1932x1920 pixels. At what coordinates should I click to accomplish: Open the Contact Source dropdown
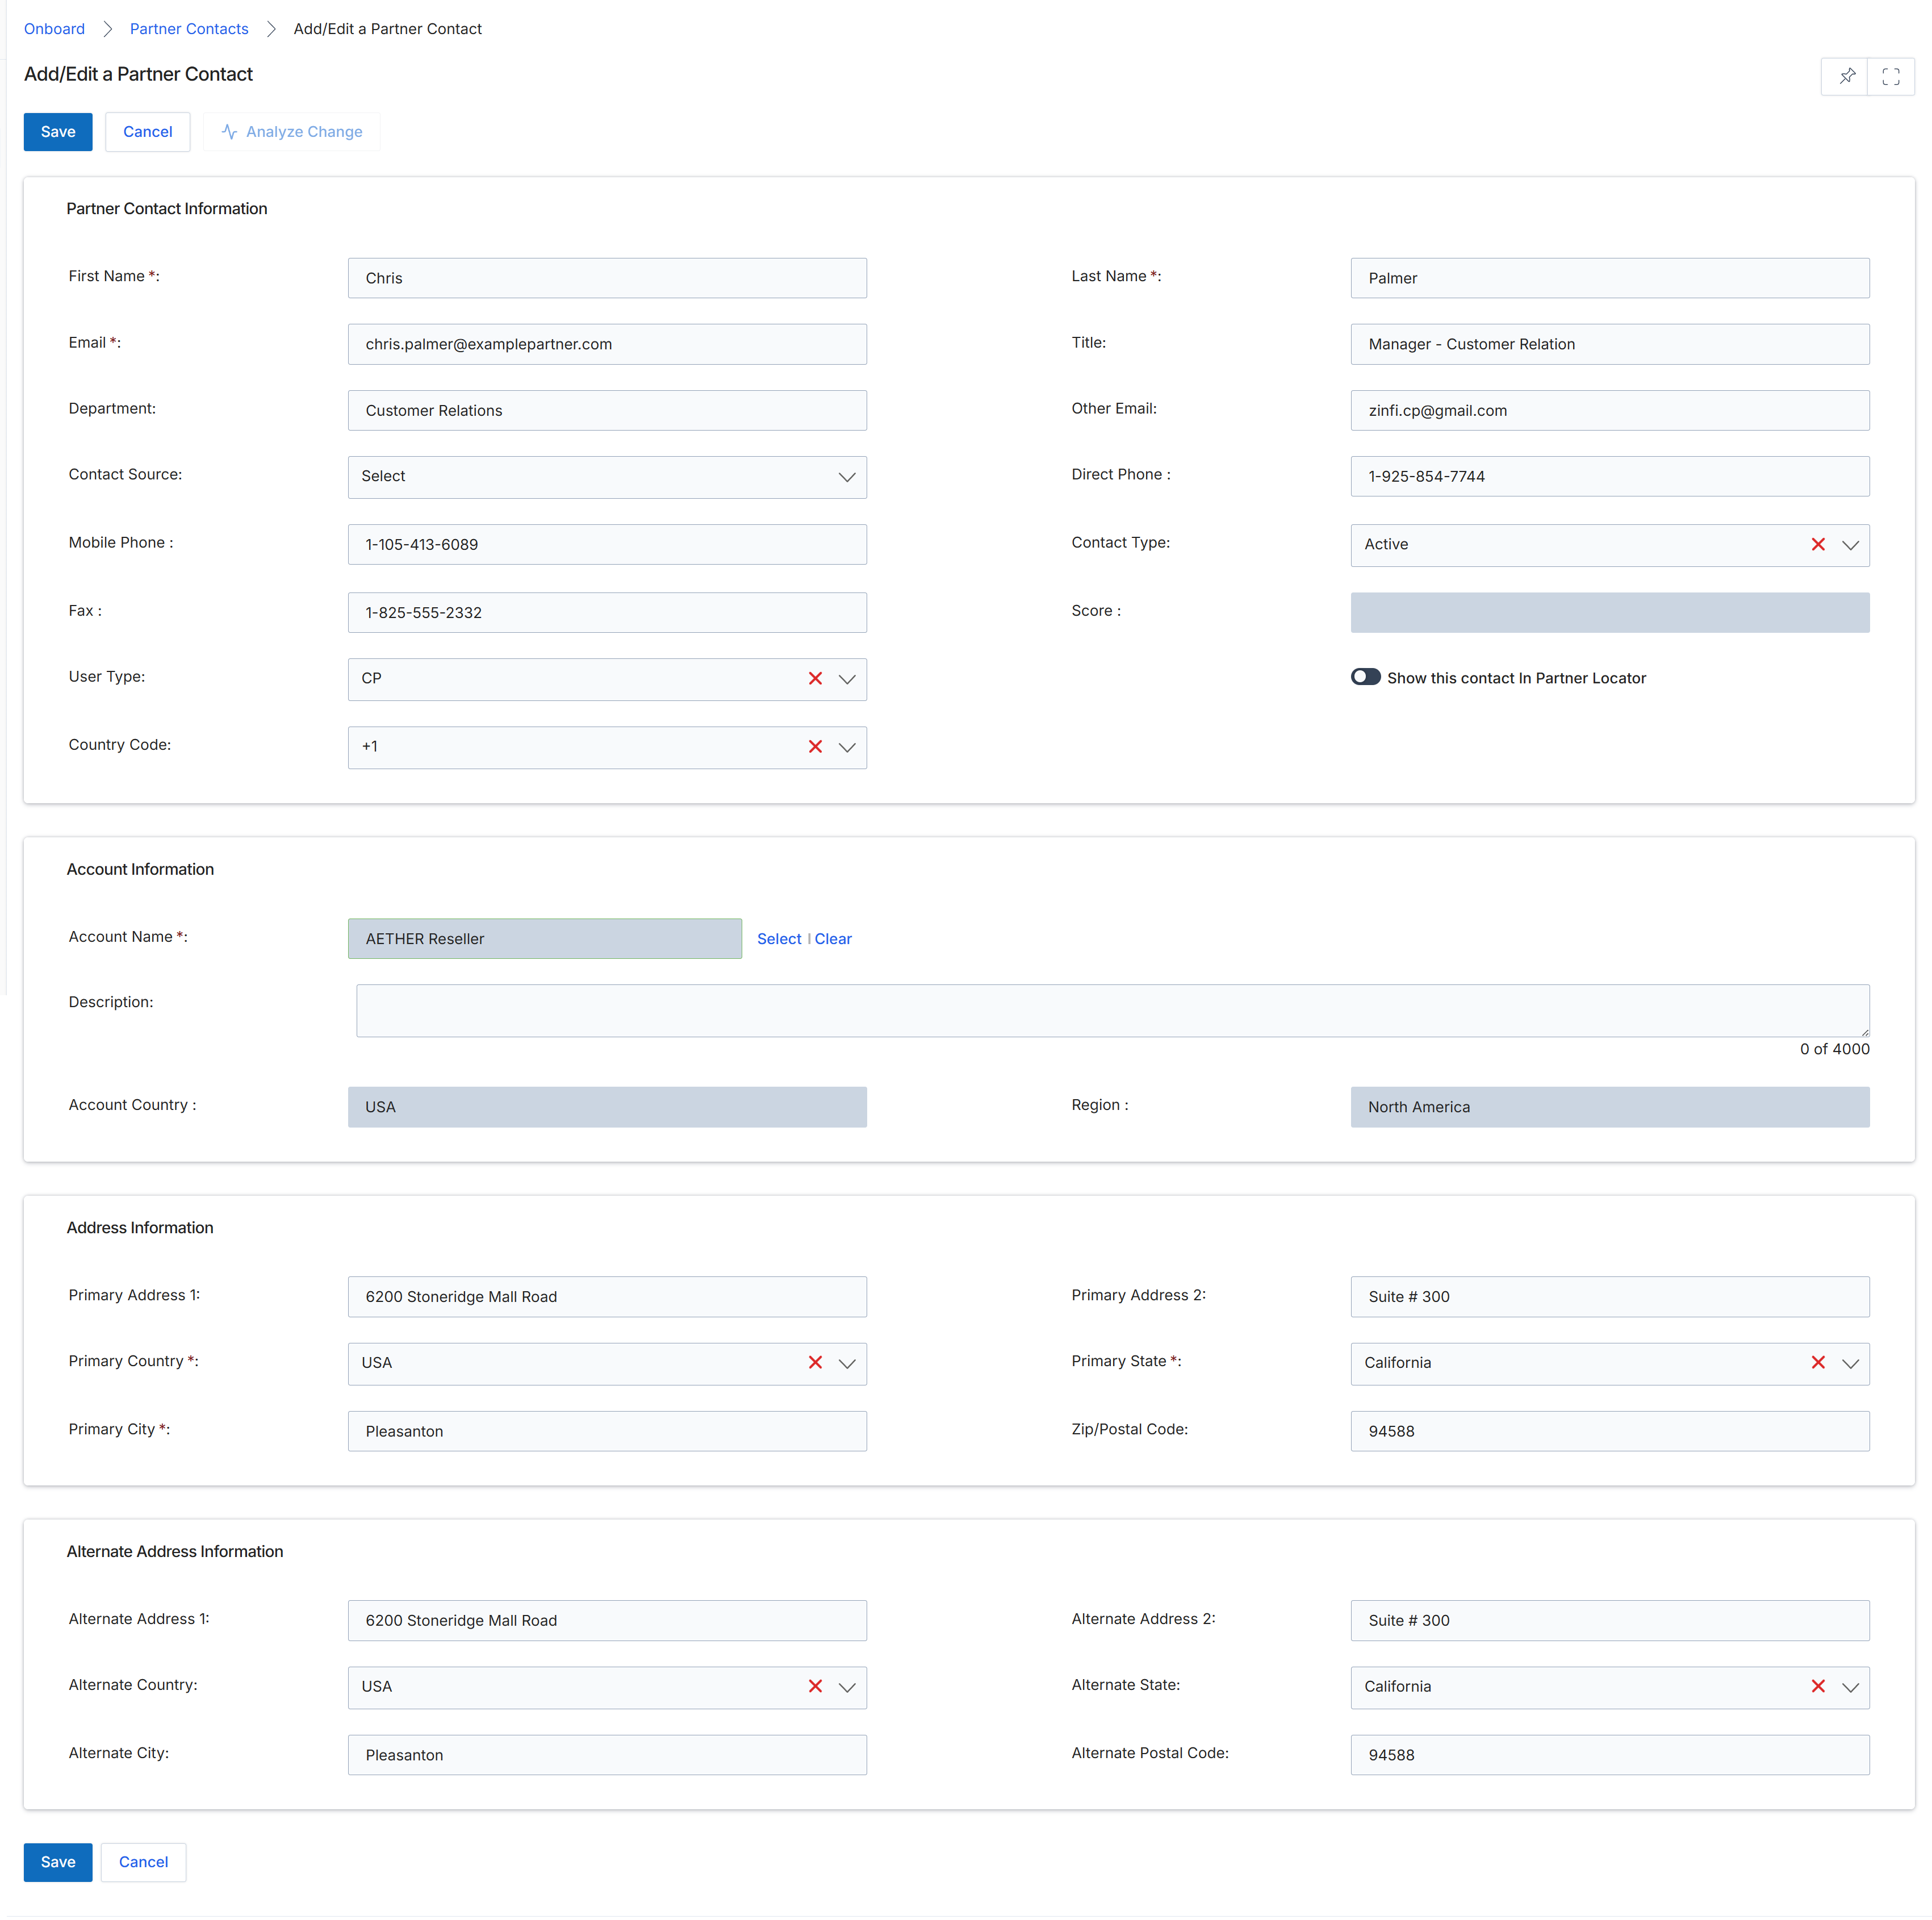[607, 477]
